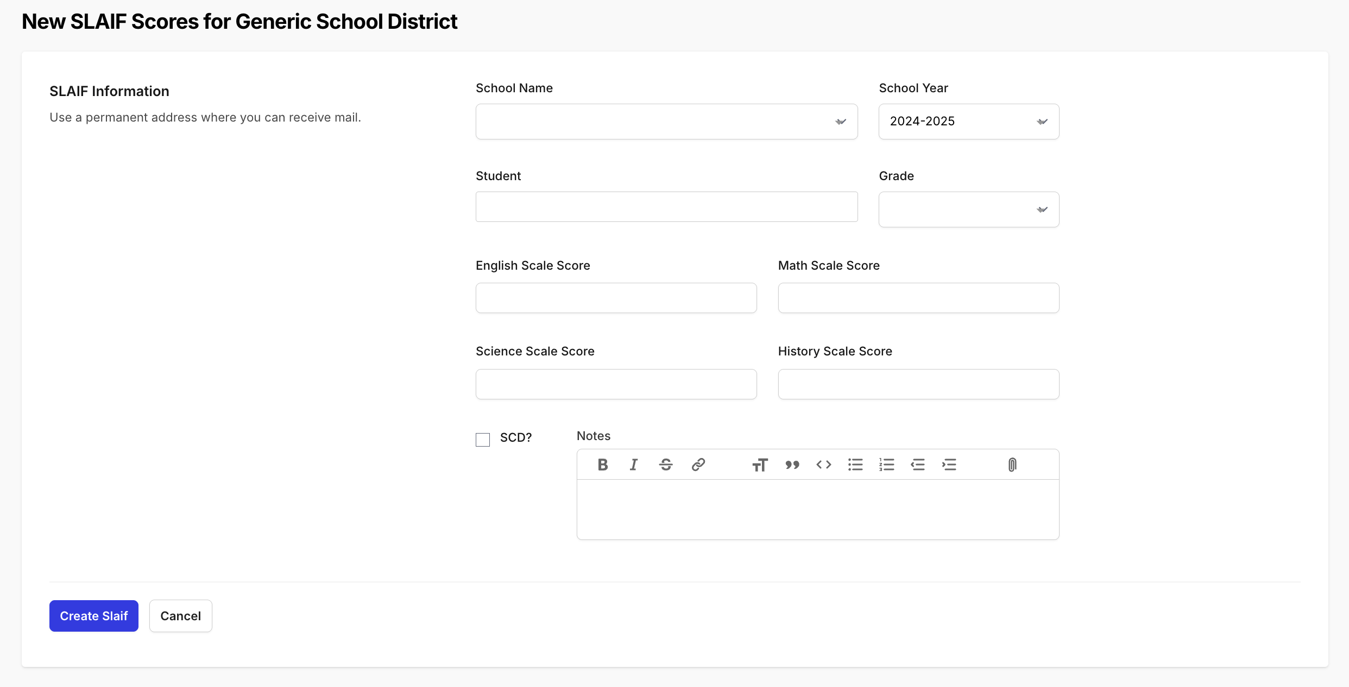
Task: Expand the School Year 2024-2025 dropdown
Action: (968, 122)
